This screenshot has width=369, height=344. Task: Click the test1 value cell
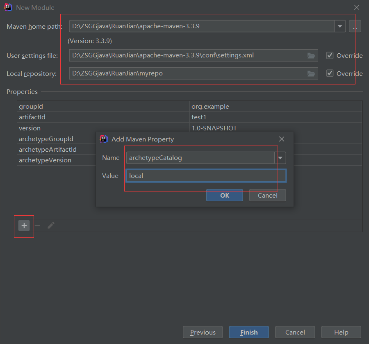pos(276,117)
